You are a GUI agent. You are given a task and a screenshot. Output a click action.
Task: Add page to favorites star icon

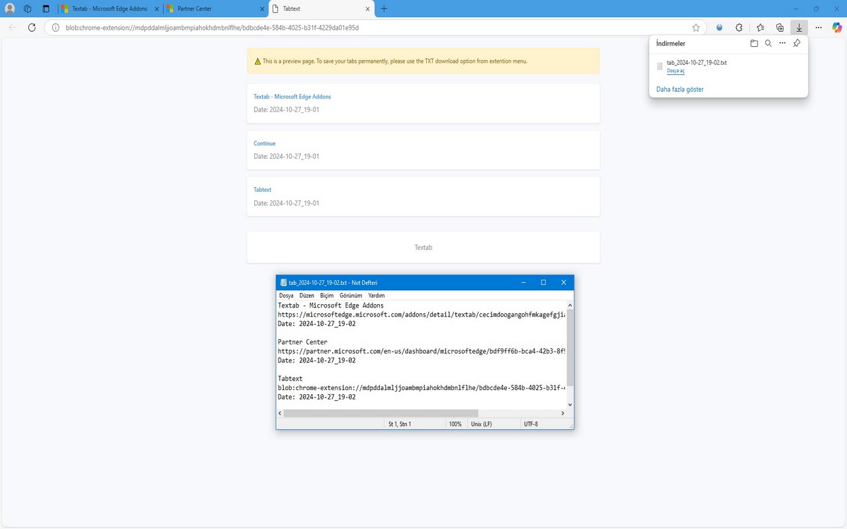pos(696,28)
